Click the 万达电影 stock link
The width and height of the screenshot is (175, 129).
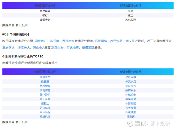pos(73,48)
